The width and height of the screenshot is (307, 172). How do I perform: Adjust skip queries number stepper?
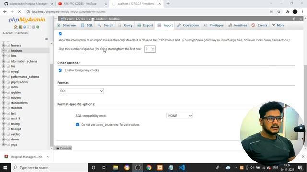pyautogui.click(x=153, y=49)
